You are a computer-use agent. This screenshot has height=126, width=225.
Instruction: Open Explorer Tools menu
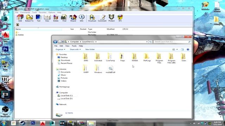click(74, 46)
